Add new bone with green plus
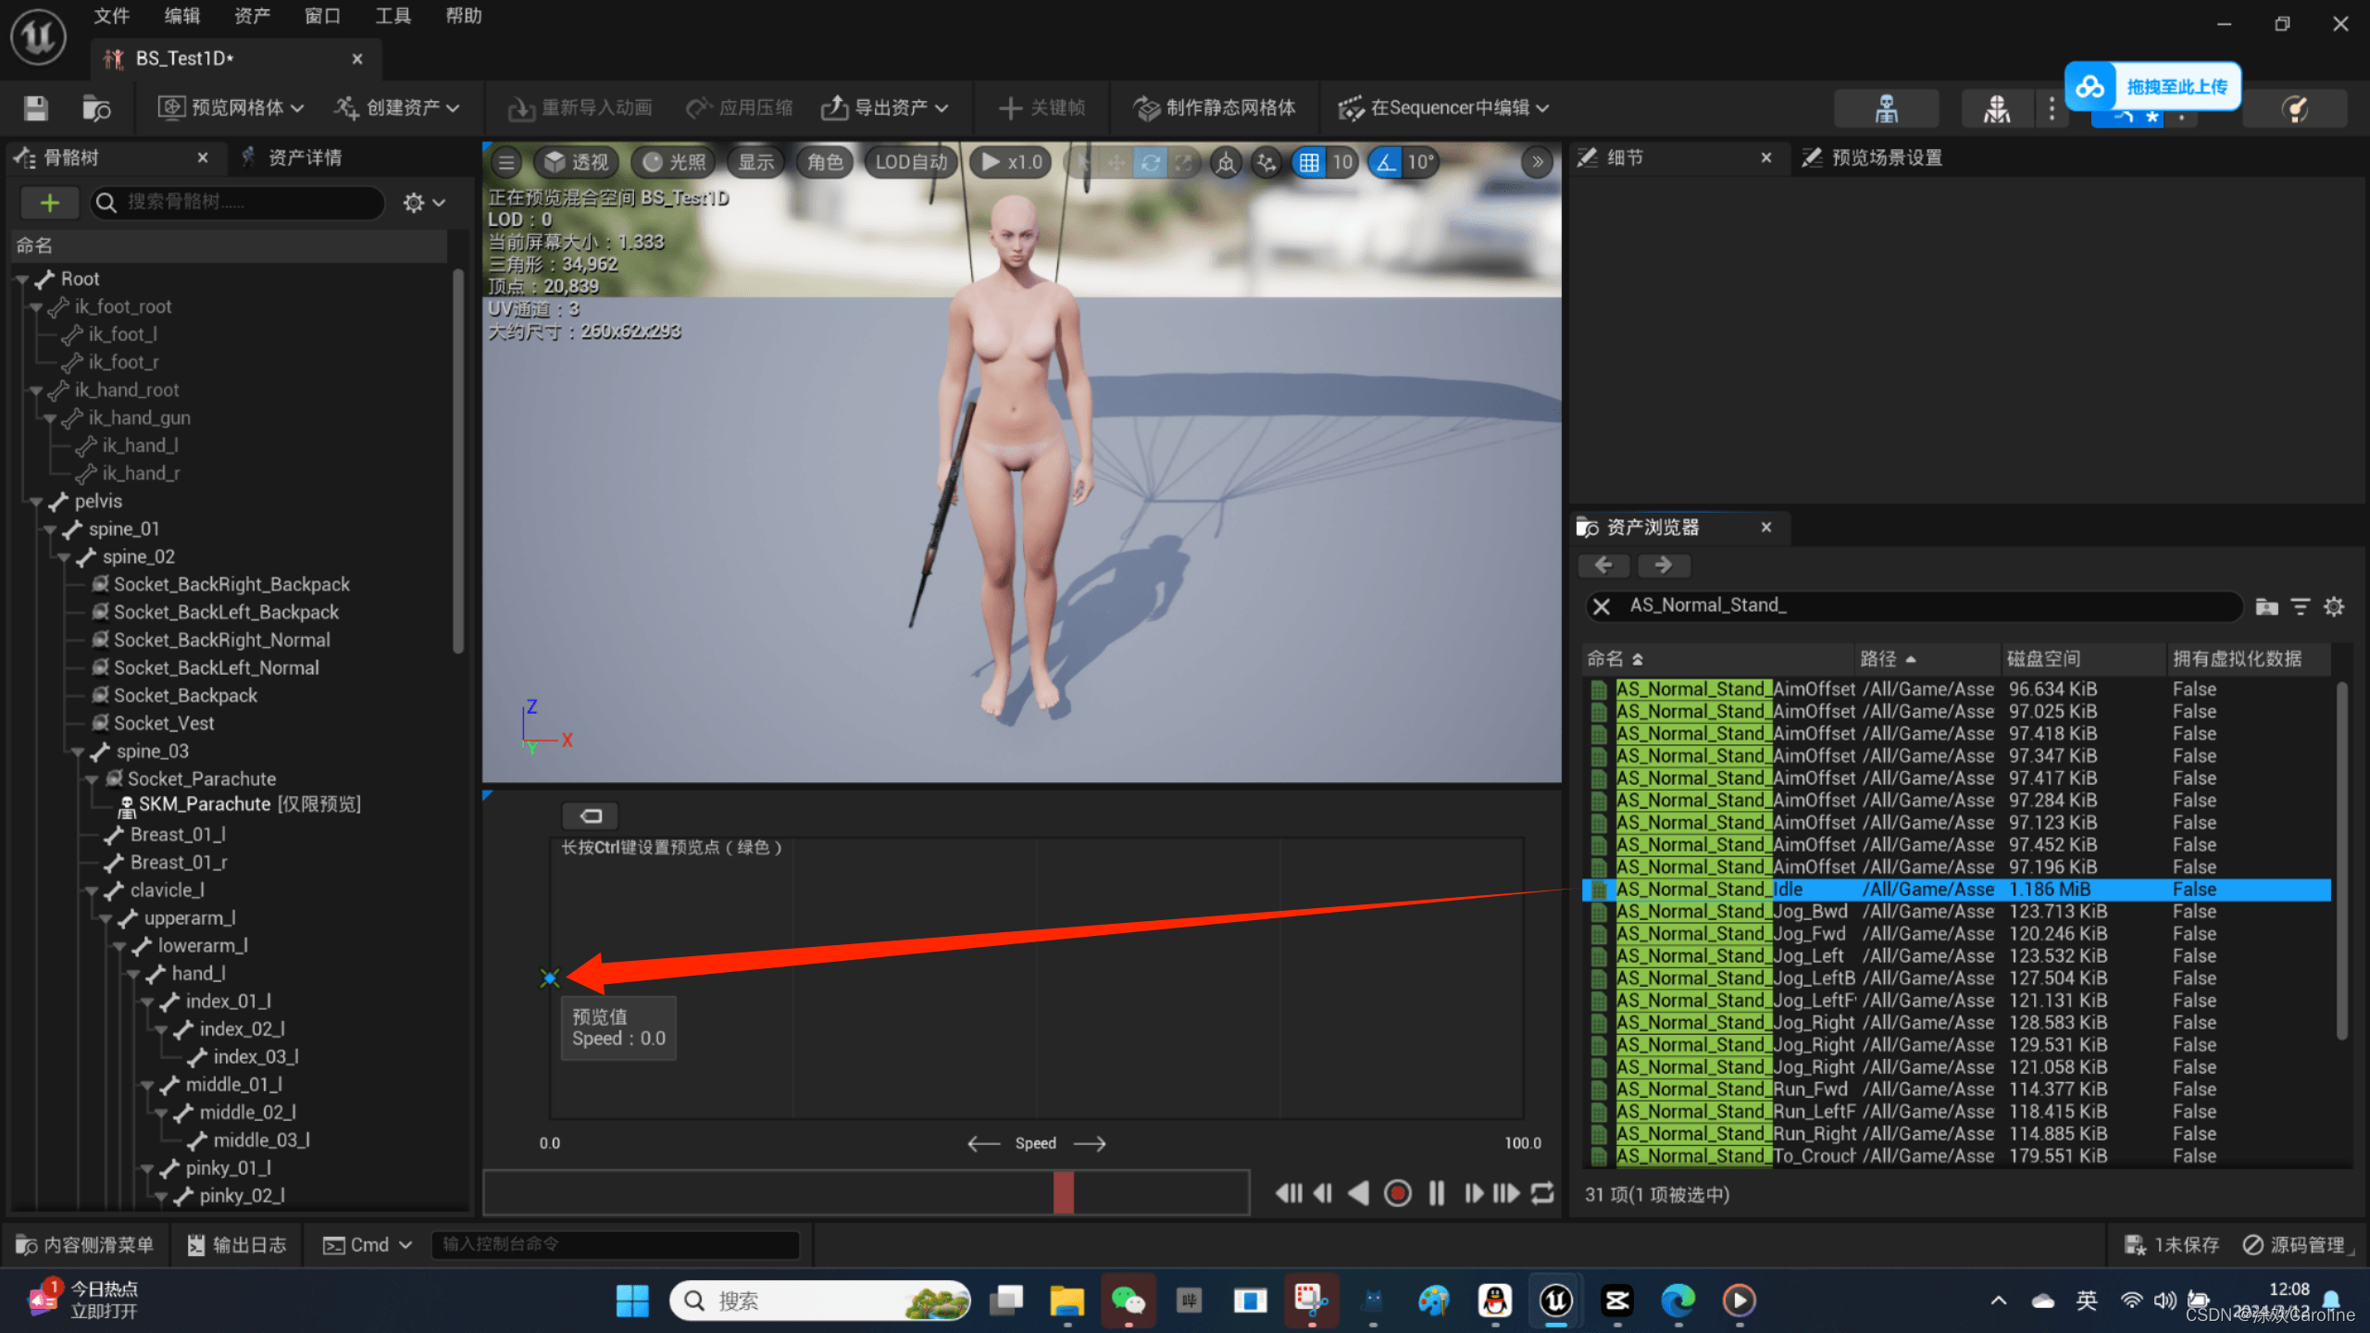Viewport: 2370px width, 1333px height. [x=50, y=203]
